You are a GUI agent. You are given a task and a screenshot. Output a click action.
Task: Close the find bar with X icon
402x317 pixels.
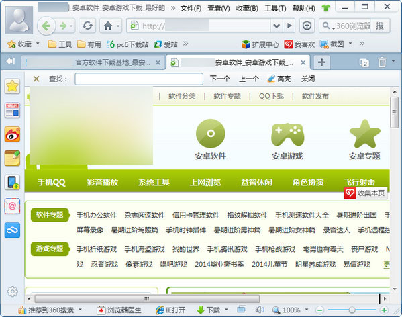pyautogui.click(x=36, y=79)
